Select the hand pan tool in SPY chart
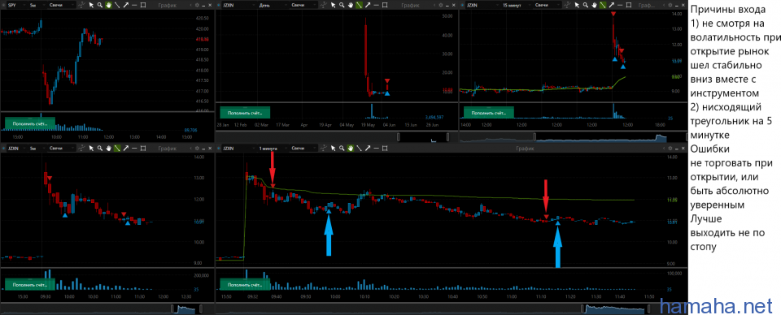Image resolution: width=781 pixels, height=315 pixels. coord(108,5)
